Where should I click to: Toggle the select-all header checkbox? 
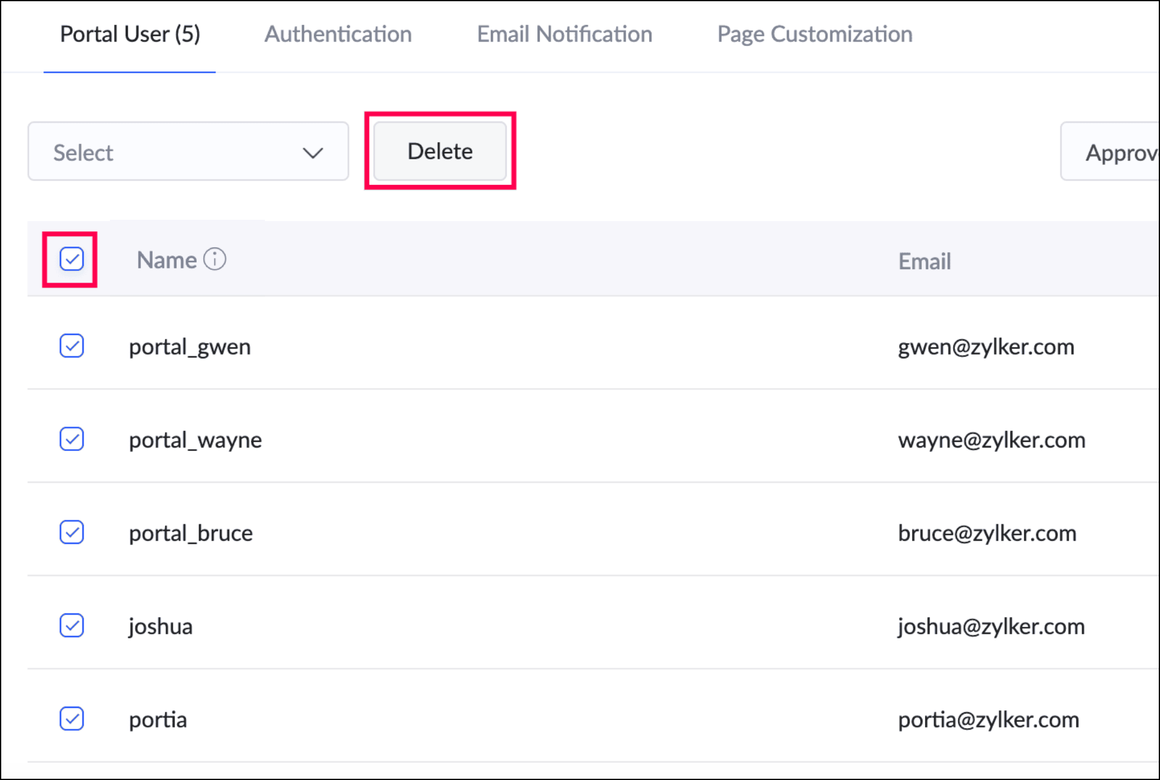pyautogui.click(x=71, y=259)
